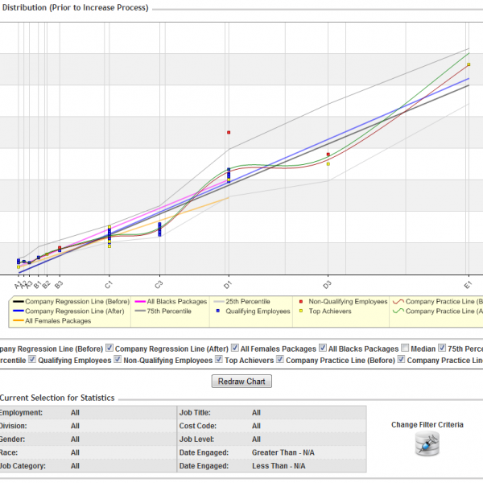This screenshot has width=483, height=483.
Task: Toggle the Company Regression Line (After) checkbox
Action: (x=109, y=348)
